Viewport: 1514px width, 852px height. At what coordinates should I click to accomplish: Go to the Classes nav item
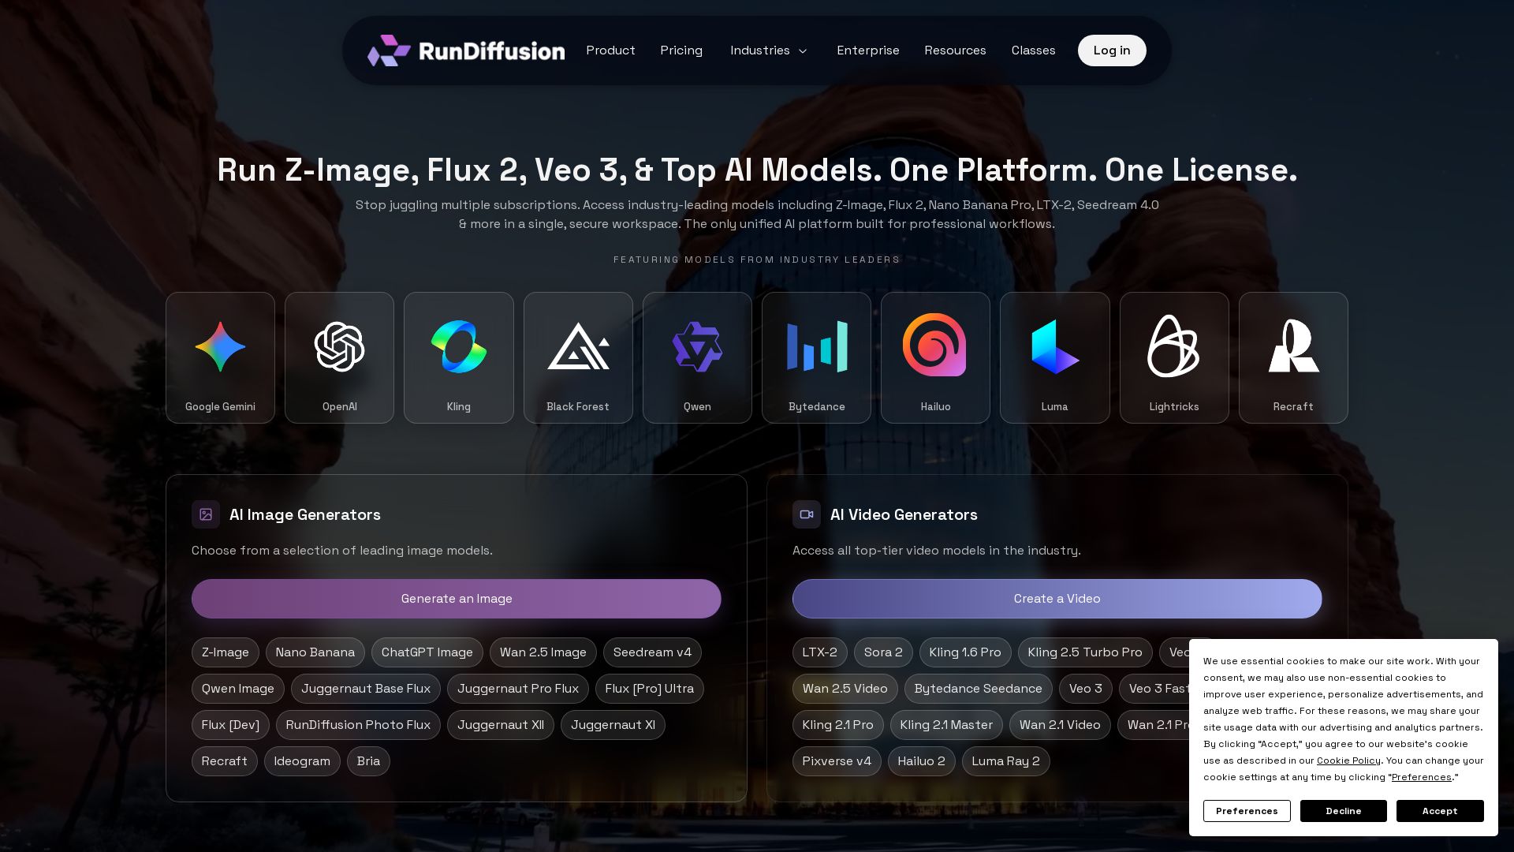pos(1033,50)
